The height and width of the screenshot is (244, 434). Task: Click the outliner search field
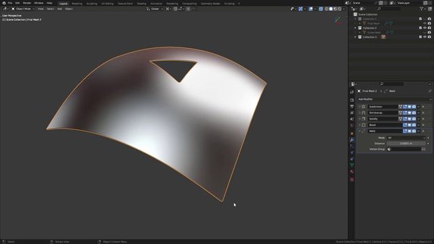[389, 9]
